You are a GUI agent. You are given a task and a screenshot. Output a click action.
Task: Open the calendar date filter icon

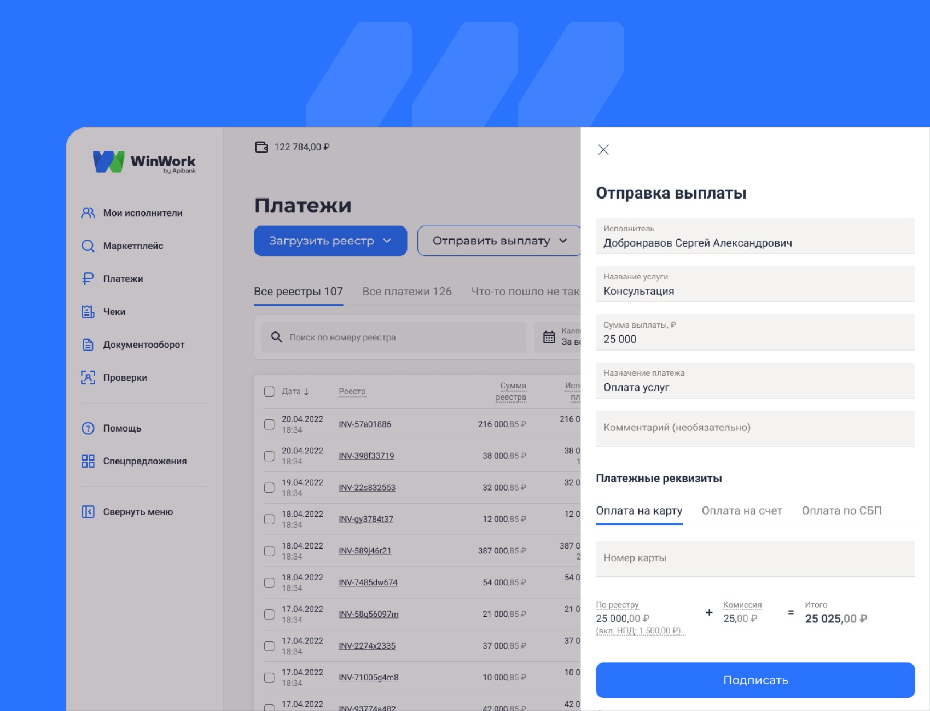click(x=549, y=337)
